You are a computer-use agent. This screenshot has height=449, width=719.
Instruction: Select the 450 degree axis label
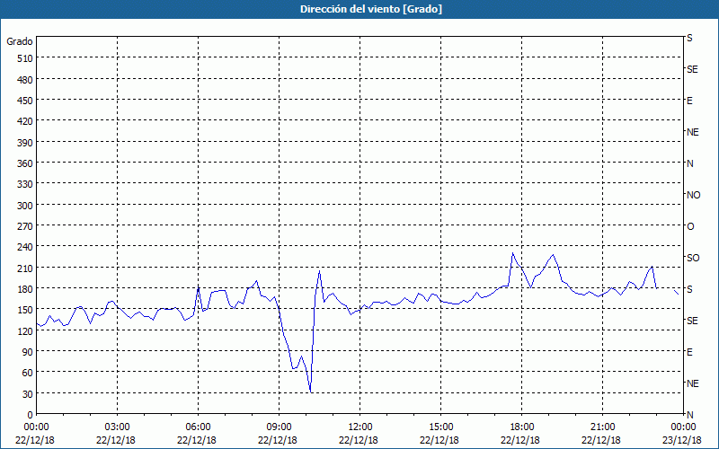pyautogui.click(x=25, y=101)
